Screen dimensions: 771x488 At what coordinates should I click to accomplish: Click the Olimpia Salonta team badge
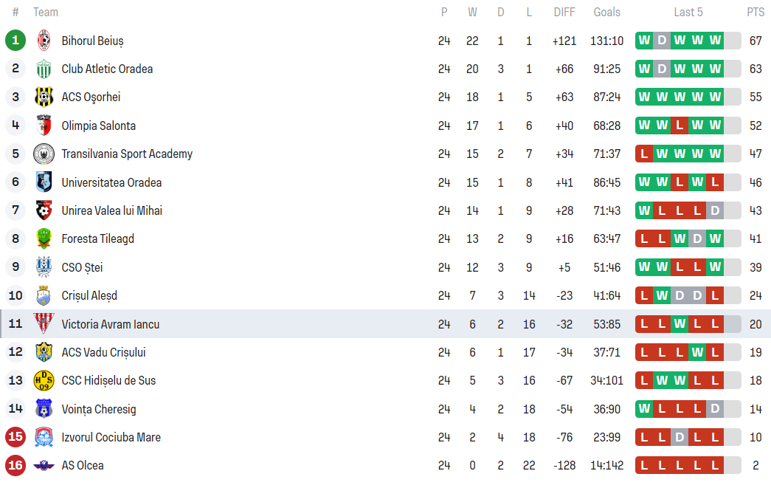click(44, 126)
